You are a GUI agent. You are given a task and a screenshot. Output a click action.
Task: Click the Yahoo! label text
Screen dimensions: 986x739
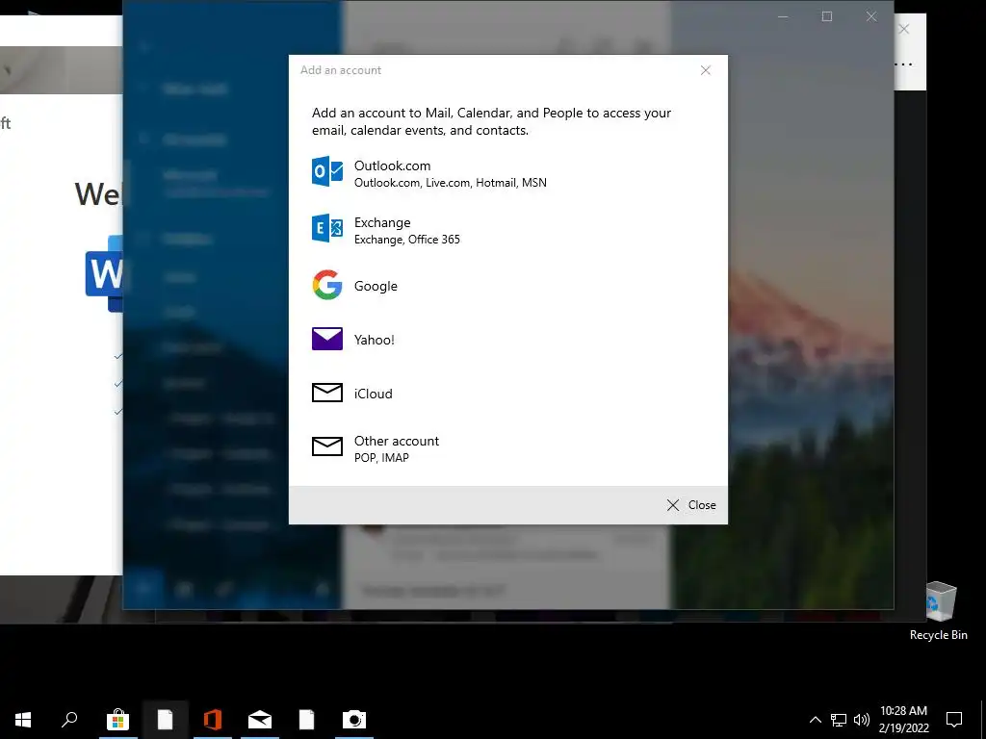[375, 340]
